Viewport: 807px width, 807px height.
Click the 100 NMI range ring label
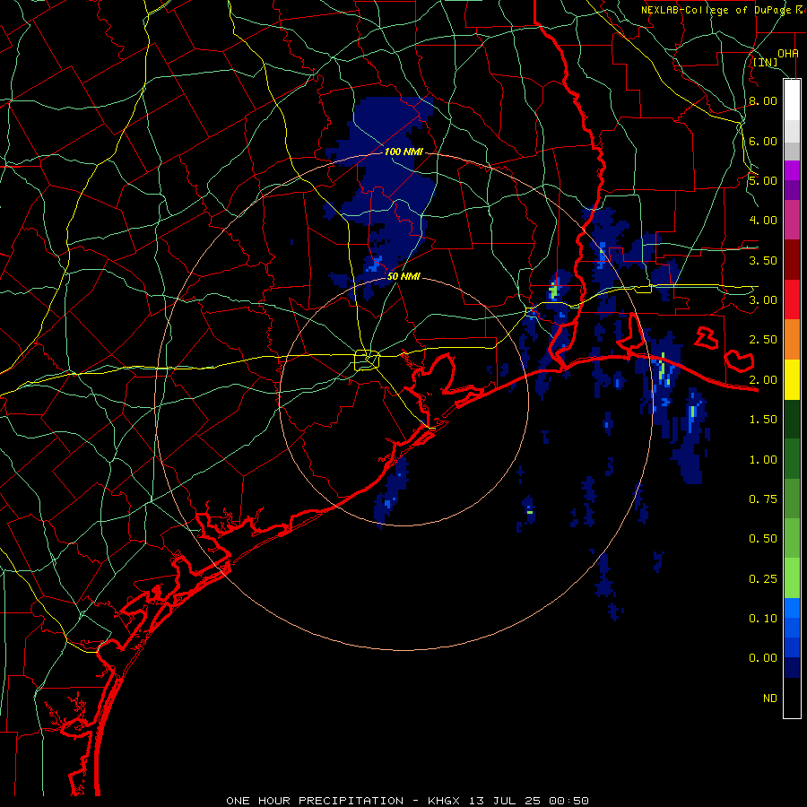pos(403,152)
